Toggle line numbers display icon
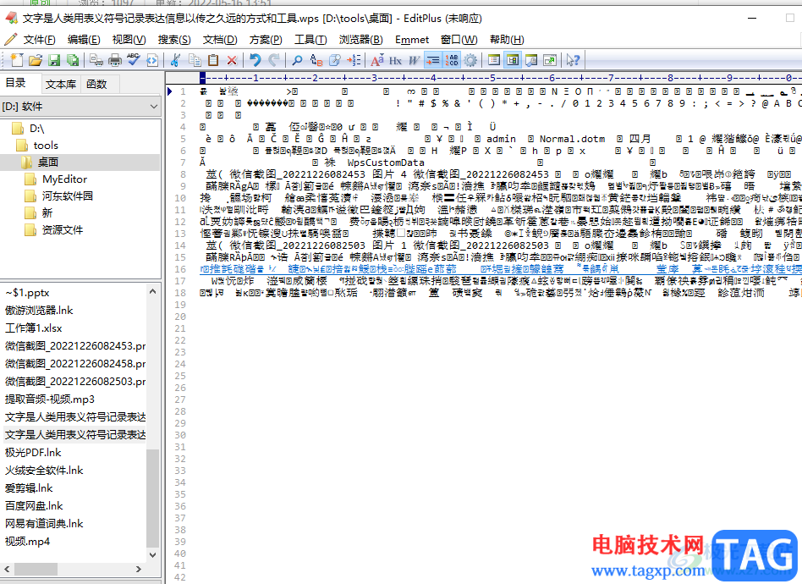 pyautogui.click(x=452, y=60)
